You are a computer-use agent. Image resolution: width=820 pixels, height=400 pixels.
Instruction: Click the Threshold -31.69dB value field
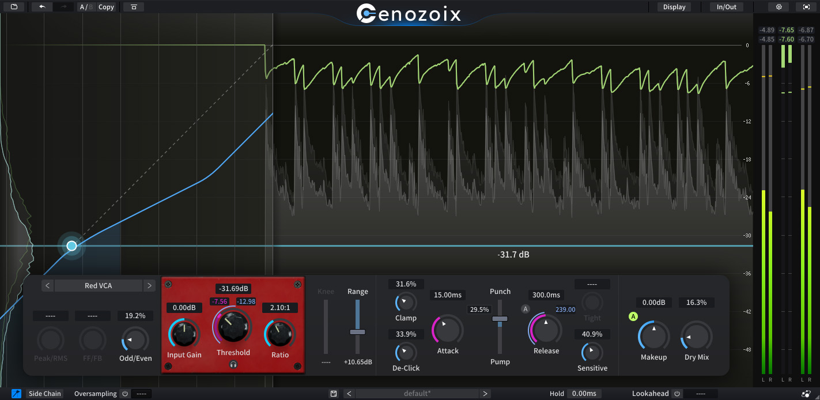point(233,288)
